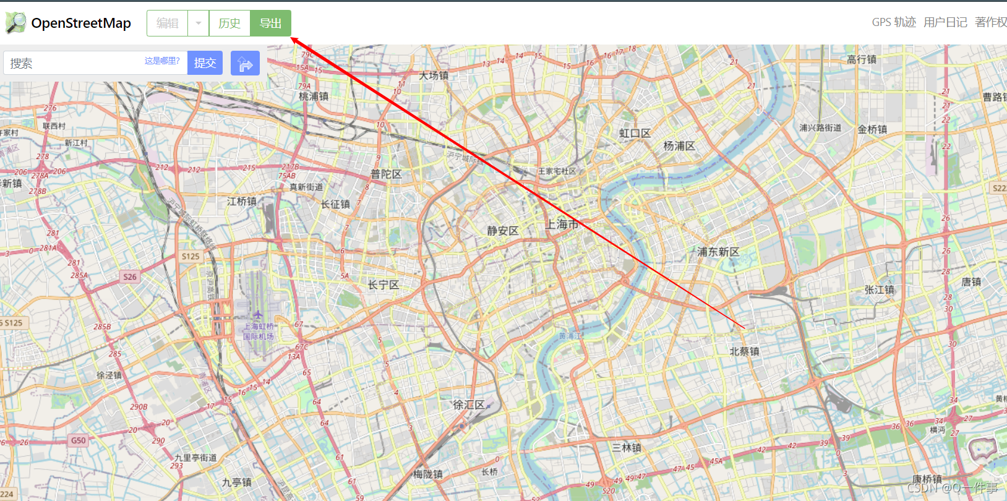Click the 编辑 edit button
The width and height of the screenshot is (1007, 501).
pyautogui.click(x=167, y=24)
